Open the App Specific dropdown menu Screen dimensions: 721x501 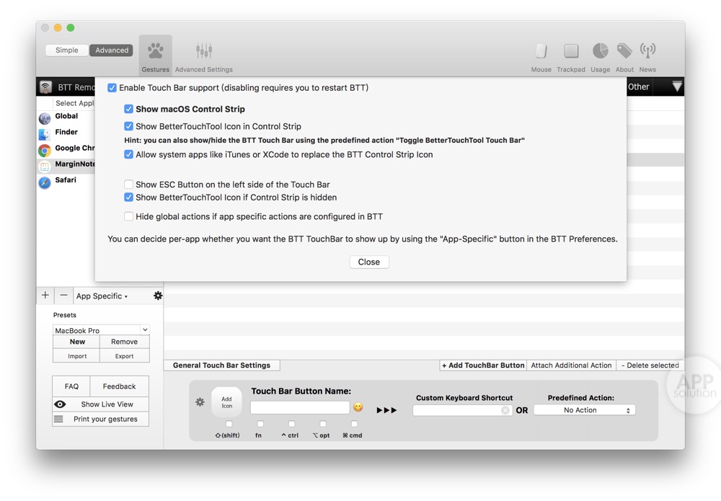[102, 296]
